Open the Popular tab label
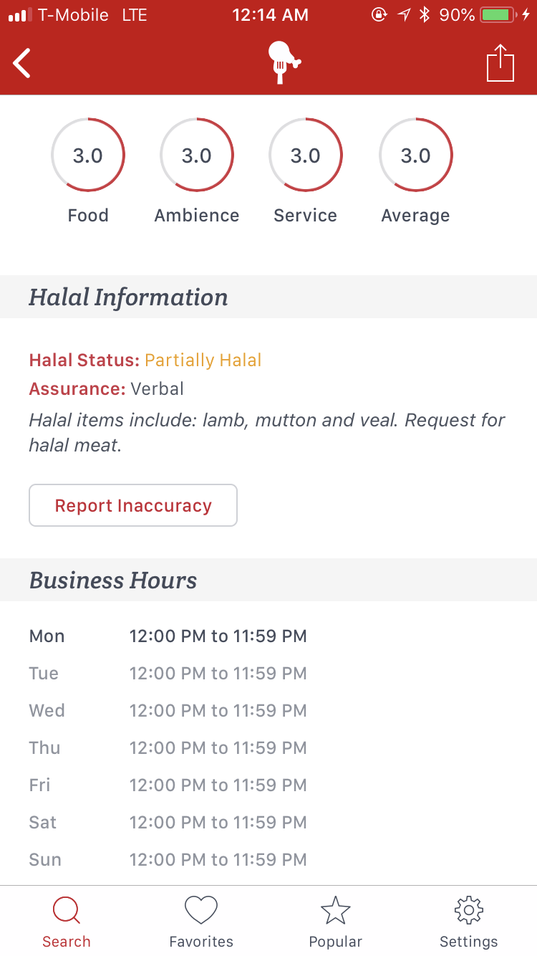The width and height of the screenshot is (537, 956). pos(335,942)
